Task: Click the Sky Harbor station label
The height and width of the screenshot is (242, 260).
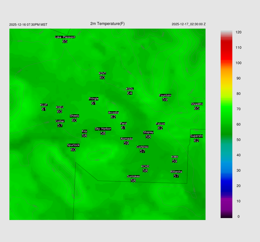Action: (x=103, y=129)
